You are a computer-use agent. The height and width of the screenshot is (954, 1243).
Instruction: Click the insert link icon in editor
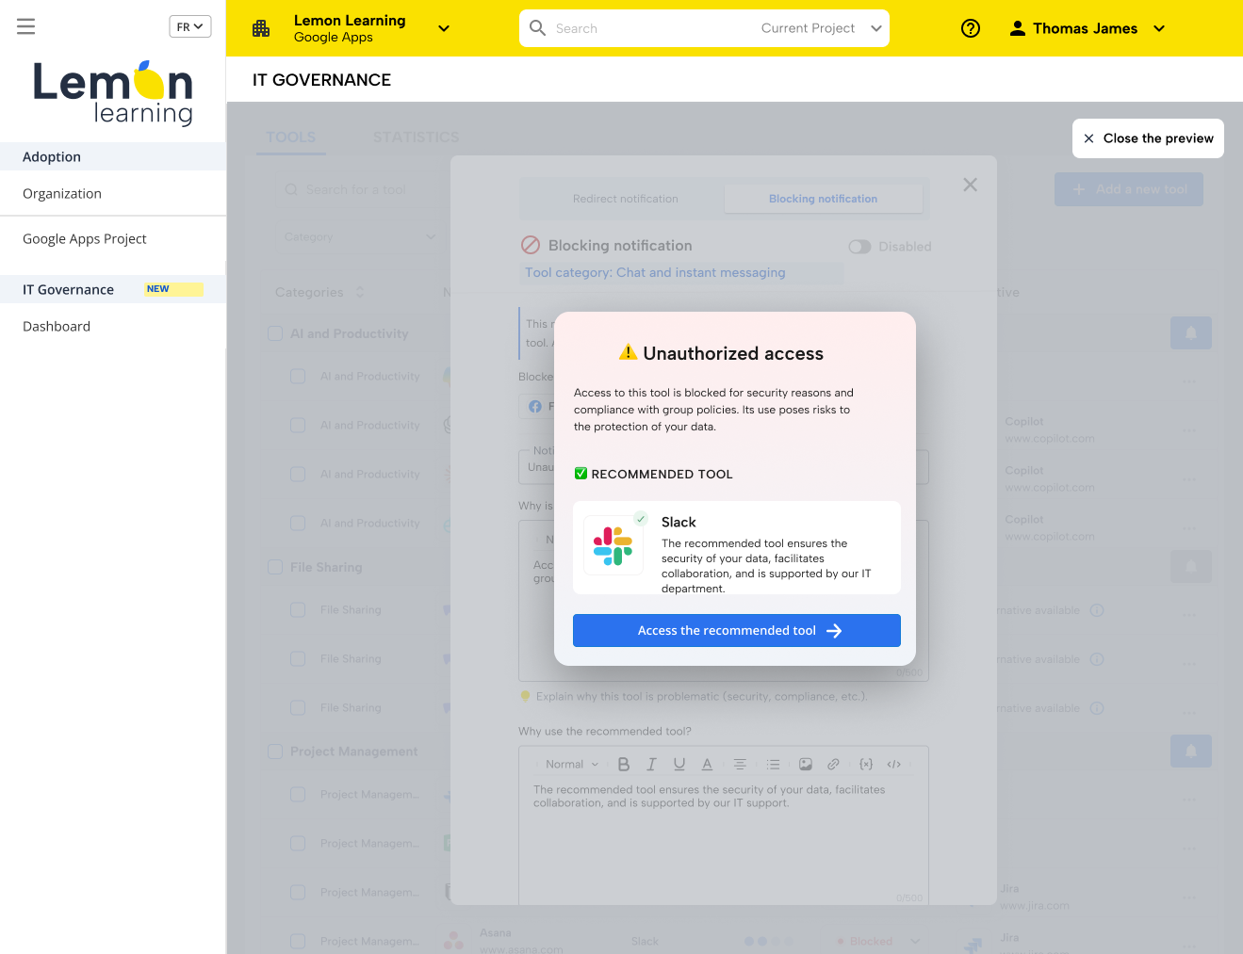833,764
